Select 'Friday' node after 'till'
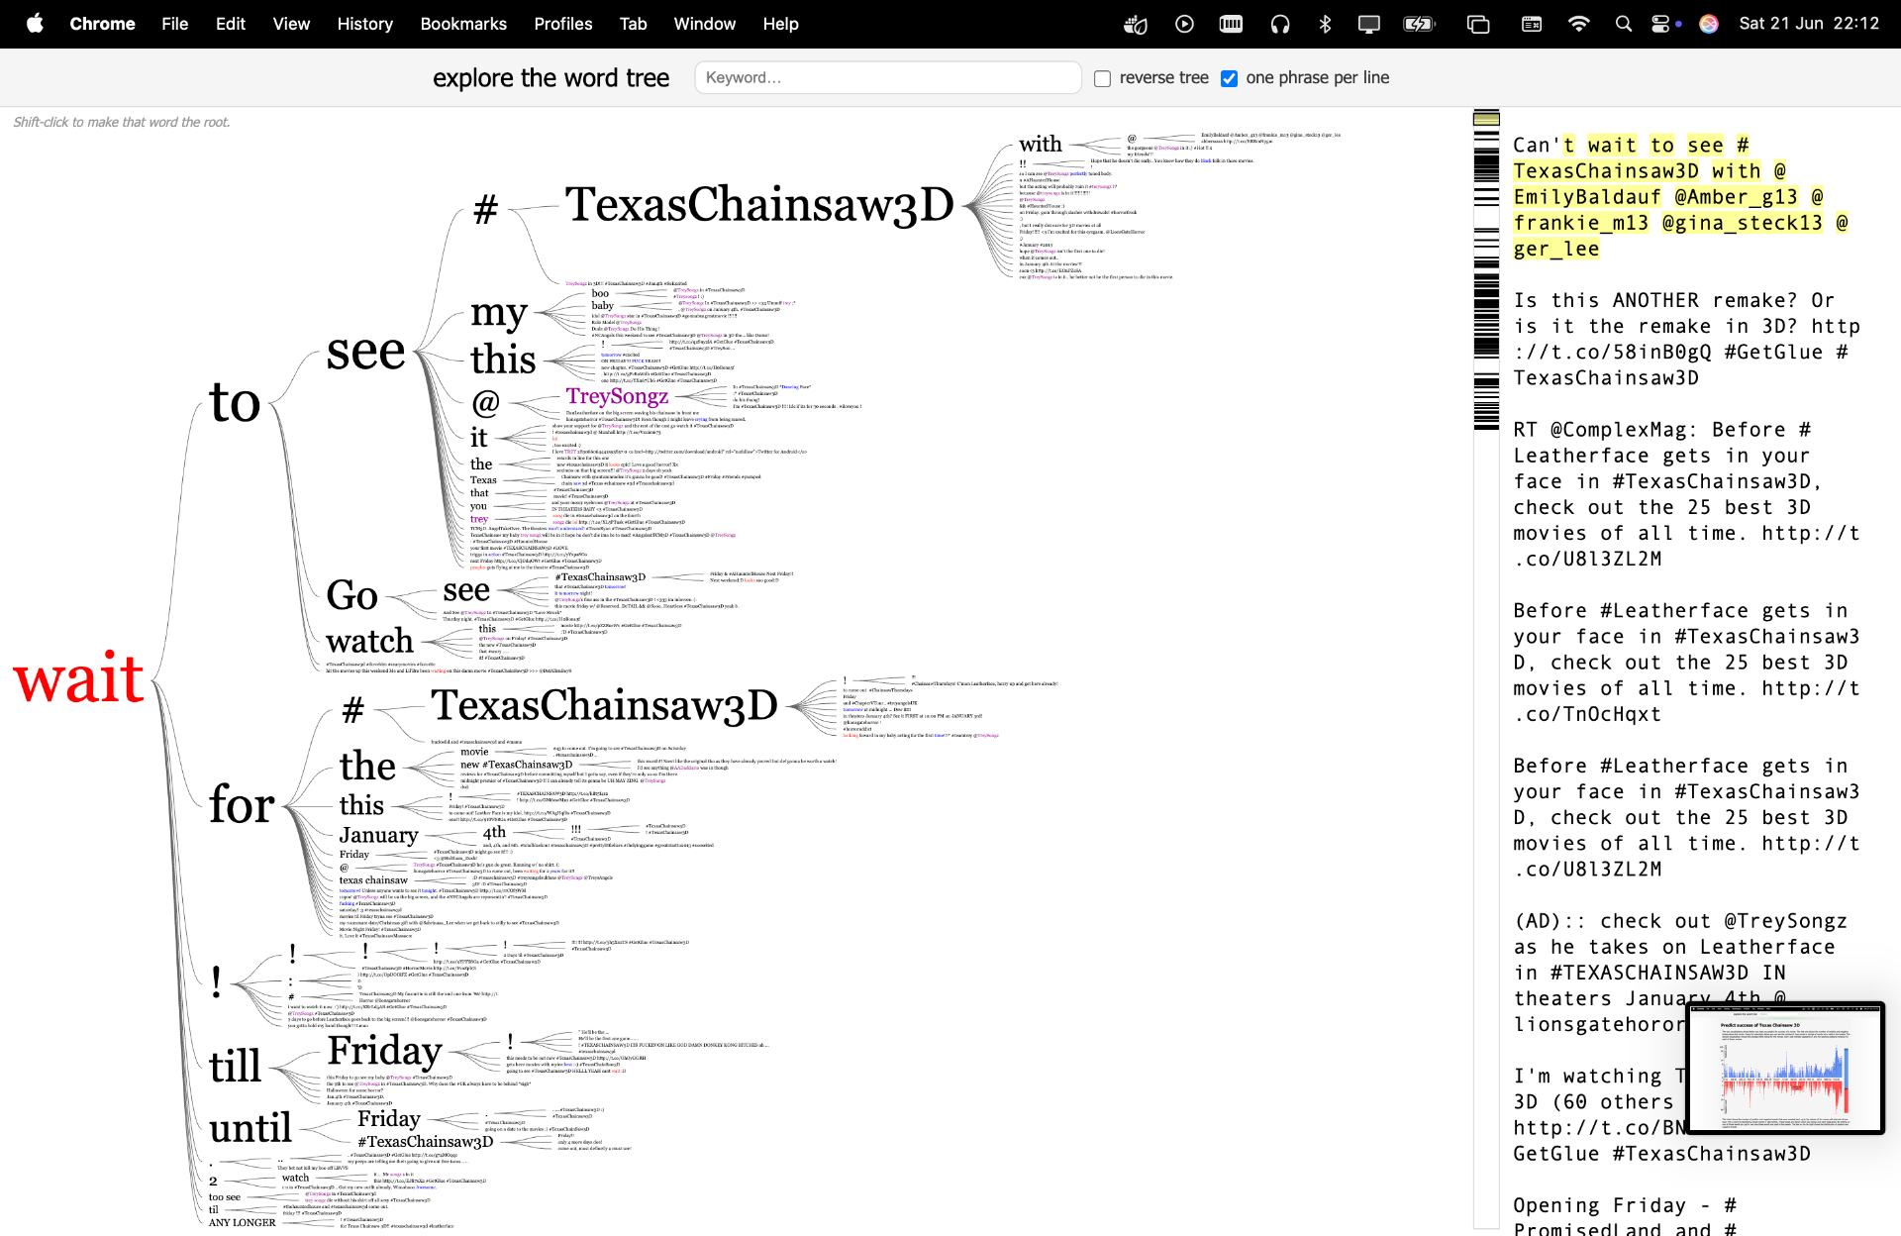 coord(385,1051)
